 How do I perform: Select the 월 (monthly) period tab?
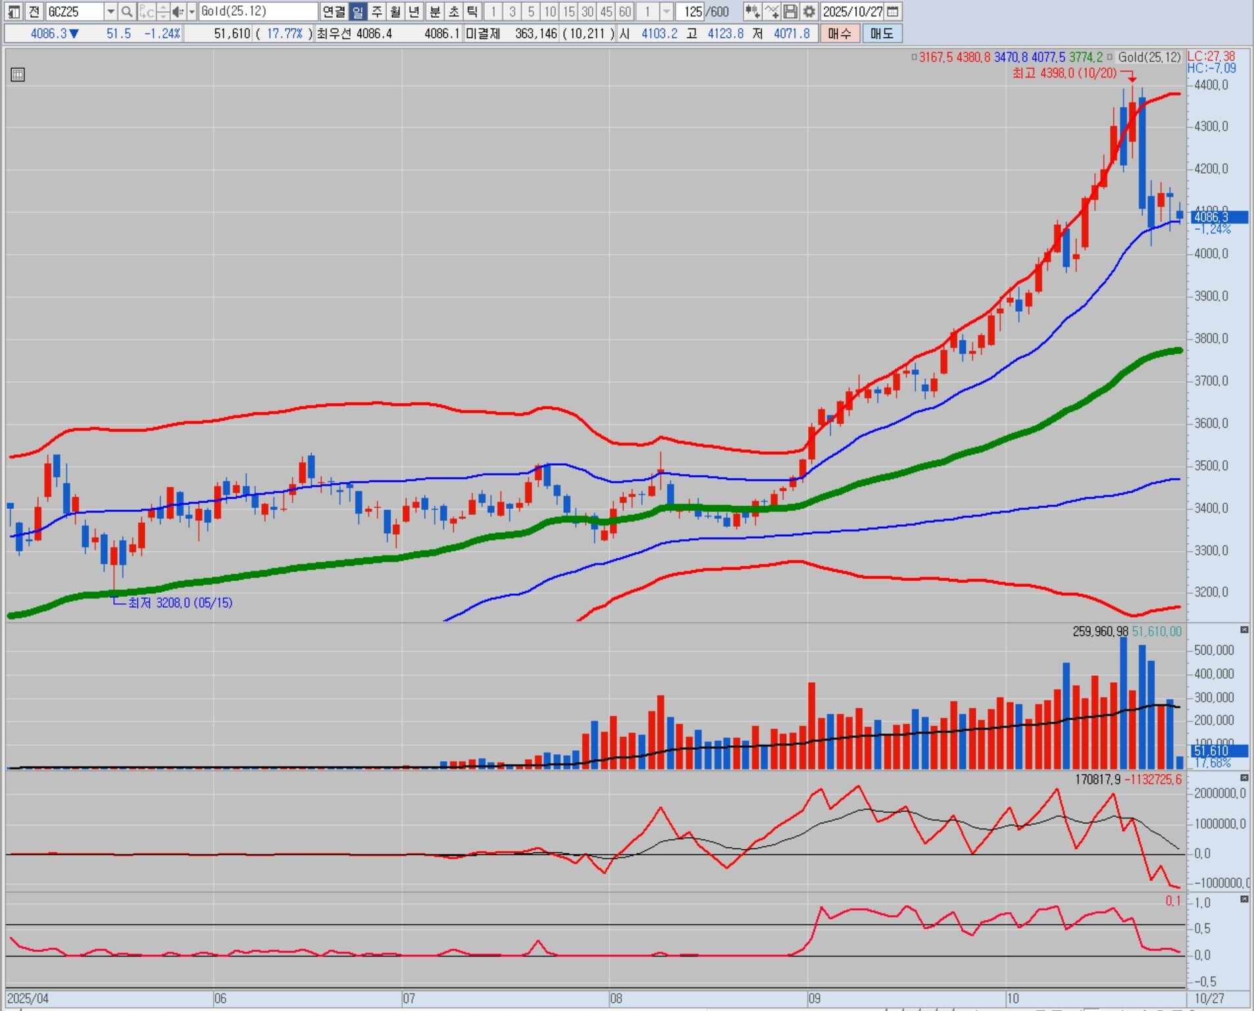click(395, 12)
